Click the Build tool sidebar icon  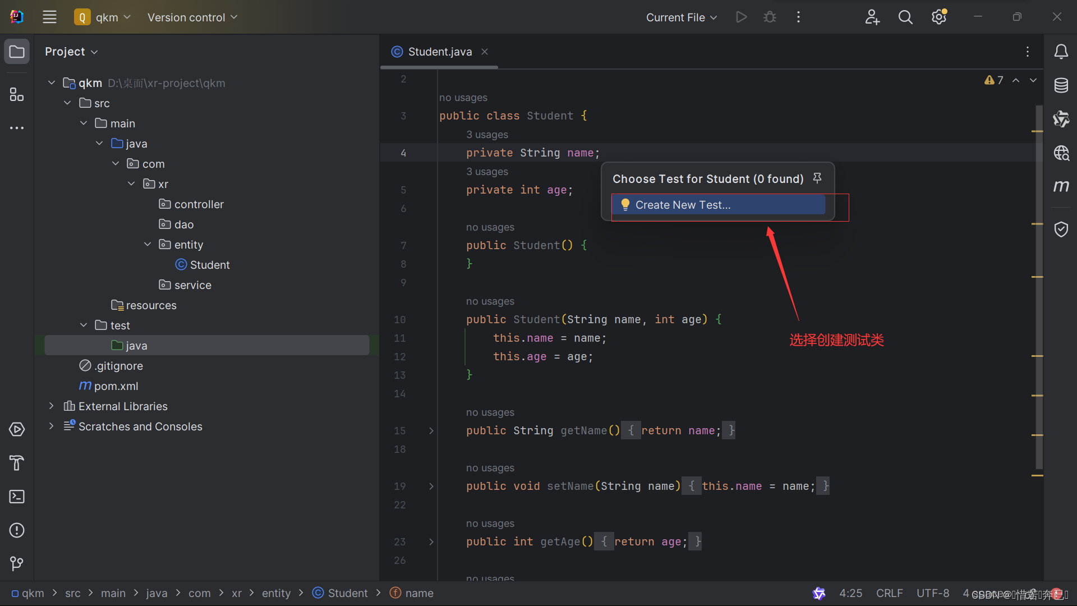pyautogui.click(x=16, y=462)
